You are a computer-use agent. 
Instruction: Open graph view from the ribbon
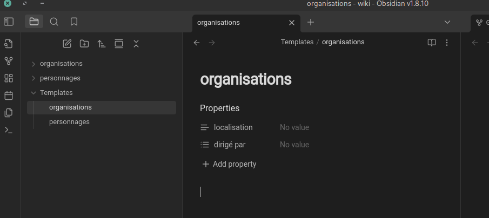[9, 61]
